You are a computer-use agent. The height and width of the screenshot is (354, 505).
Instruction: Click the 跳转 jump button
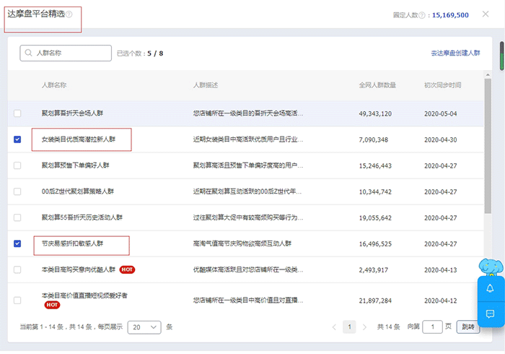pos(468,327)
